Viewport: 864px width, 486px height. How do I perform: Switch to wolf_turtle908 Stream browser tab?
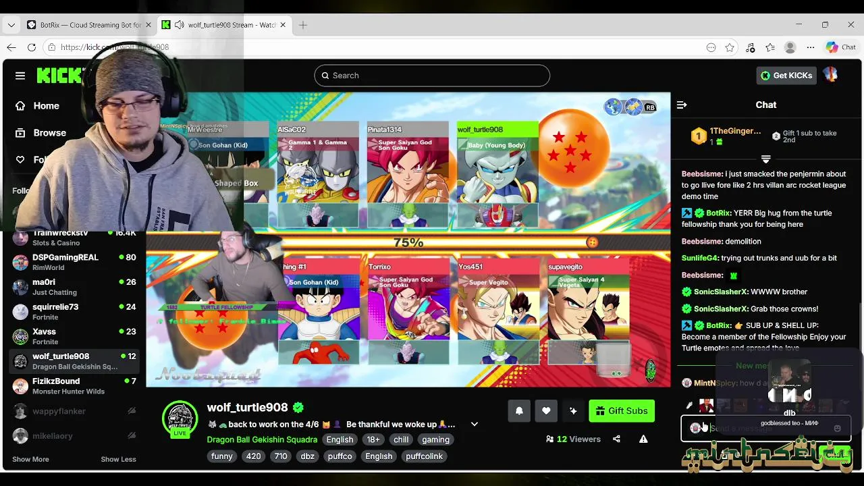coord(225,25)
